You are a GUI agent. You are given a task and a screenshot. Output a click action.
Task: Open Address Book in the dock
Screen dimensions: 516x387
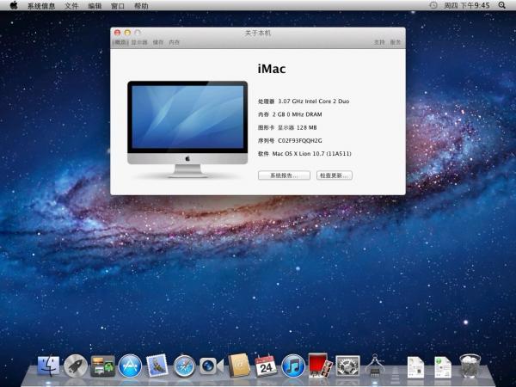[239, 365]
